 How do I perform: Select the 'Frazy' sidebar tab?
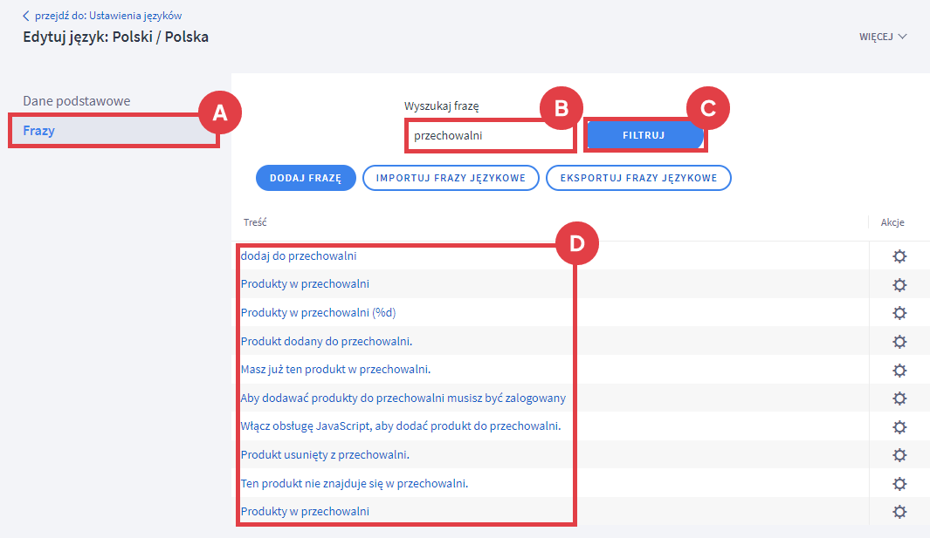38,131
